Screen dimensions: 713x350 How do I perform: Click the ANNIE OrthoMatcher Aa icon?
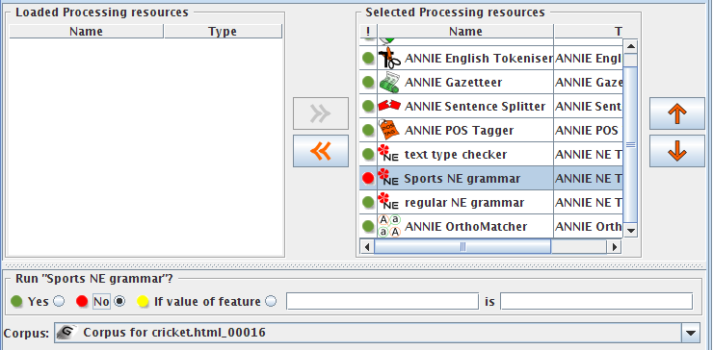point(389,226)
